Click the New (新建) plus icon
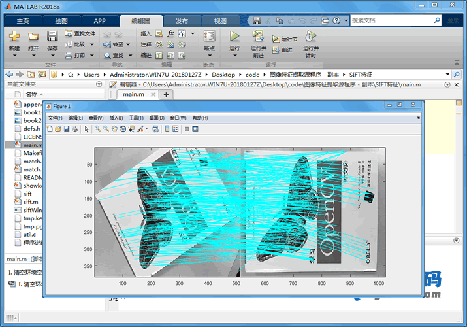This screenshot has height=327, width=467. [14, 36]
